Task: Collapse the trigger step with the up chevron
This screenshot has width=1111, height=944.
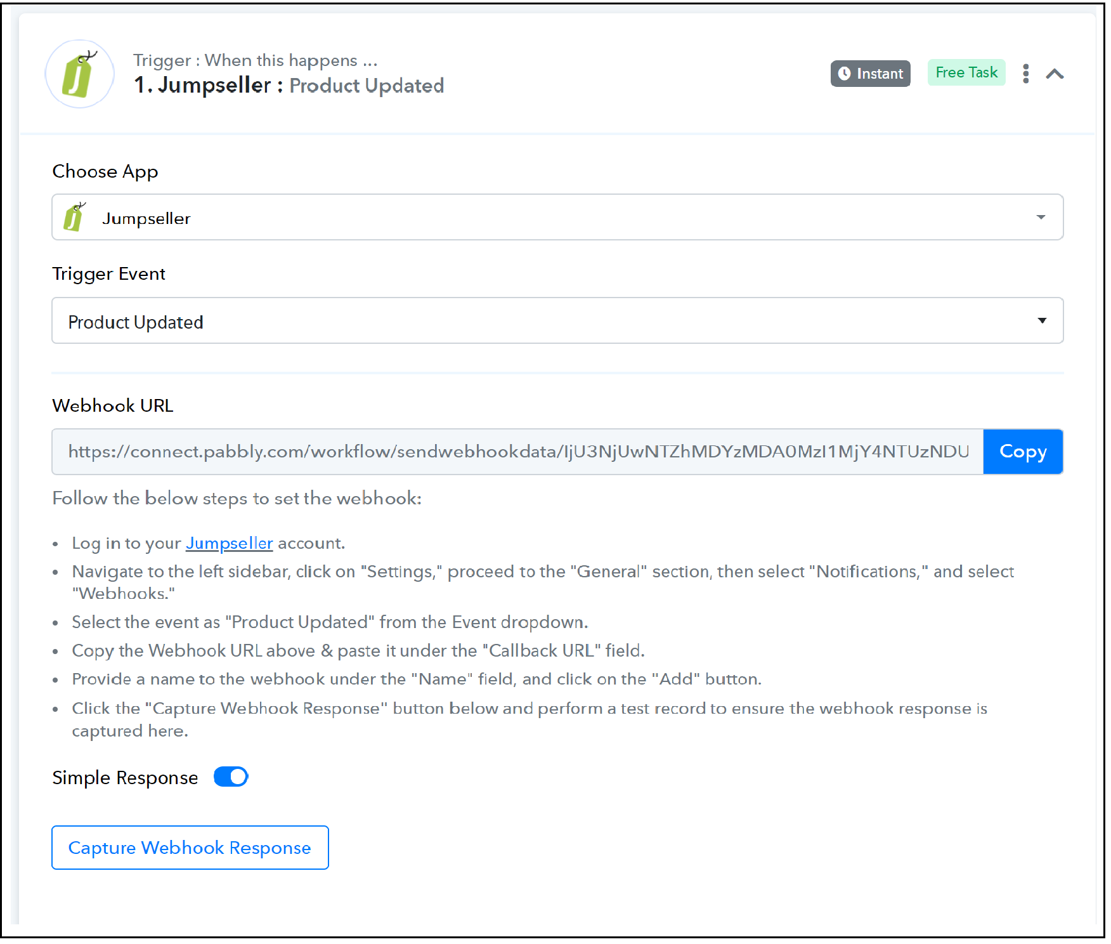Action: [x=1055, y=74]
